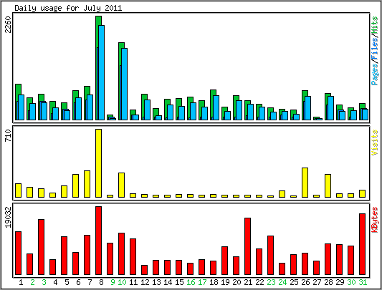Click the 19032 scale value on KBytes chart
382x290 pixels.
click(x=9, y=217)
